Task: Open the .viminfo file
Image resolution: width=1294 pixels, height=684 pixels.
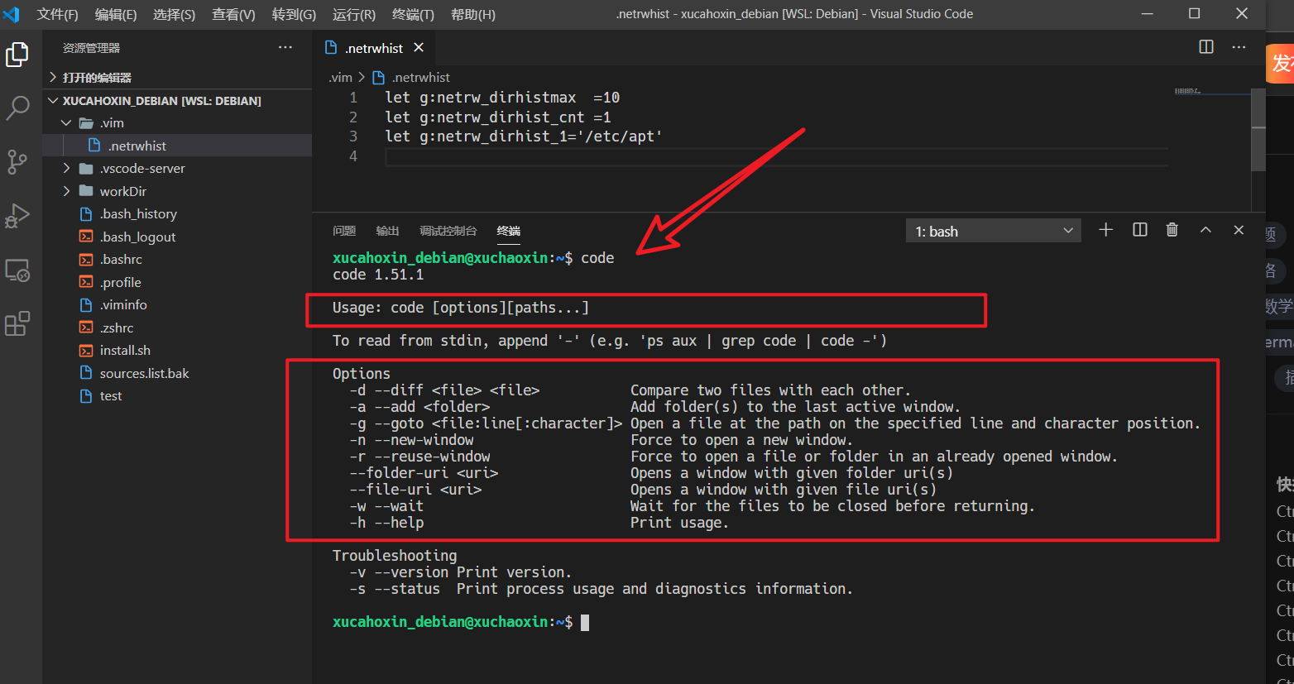Action: [178, 305]
